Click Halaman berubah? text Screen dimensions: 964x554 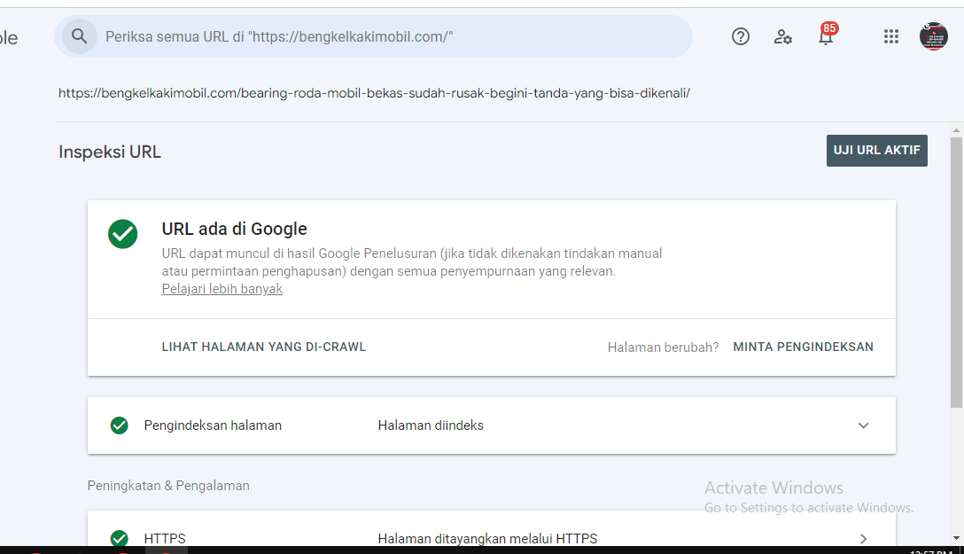[x=663, y=347]
